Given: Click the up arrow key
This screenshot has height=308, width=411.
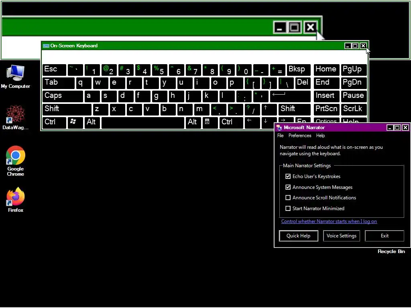Looking at the screenshot, I should (269, 109).
